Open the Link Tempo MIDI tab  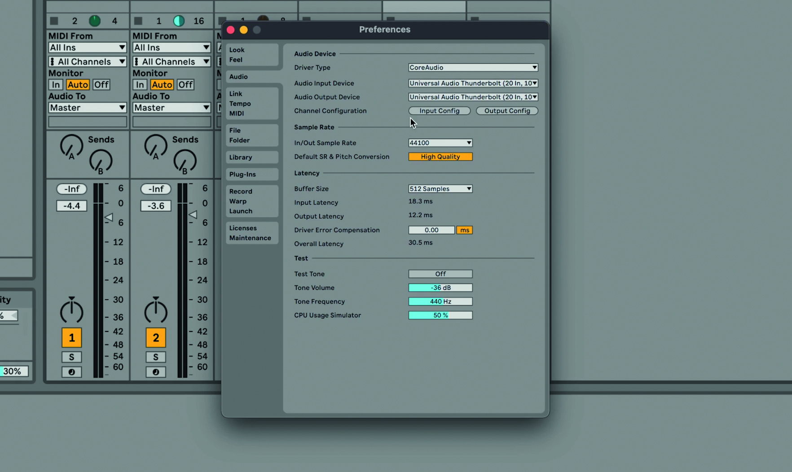tap(252, 104)
